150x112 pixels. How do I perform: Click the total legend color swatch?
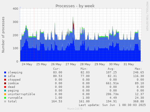pos(5,101)
